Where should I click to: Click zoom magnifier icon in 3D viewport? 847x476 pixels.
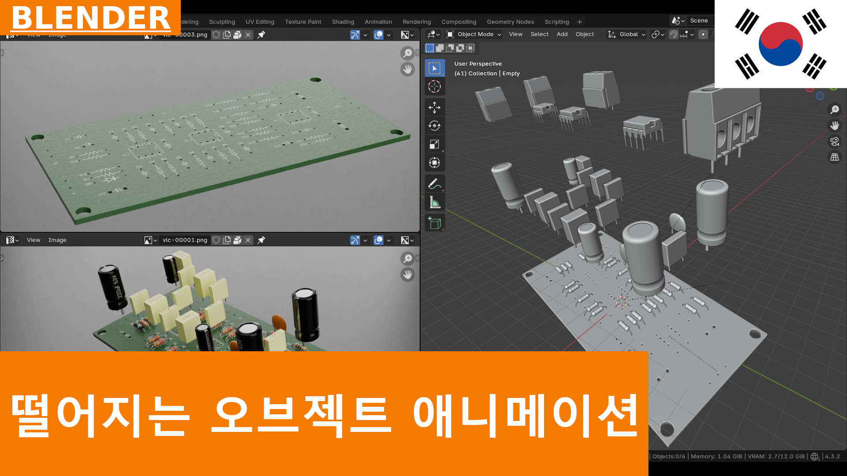coord(835,109)
